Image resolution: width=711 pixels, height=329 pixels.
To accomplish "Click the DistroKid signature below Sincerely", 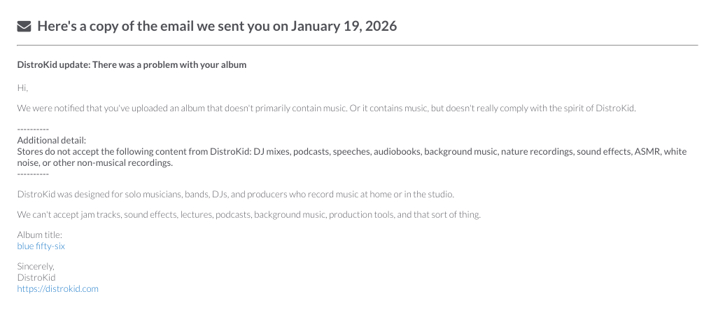I will 36,278.
